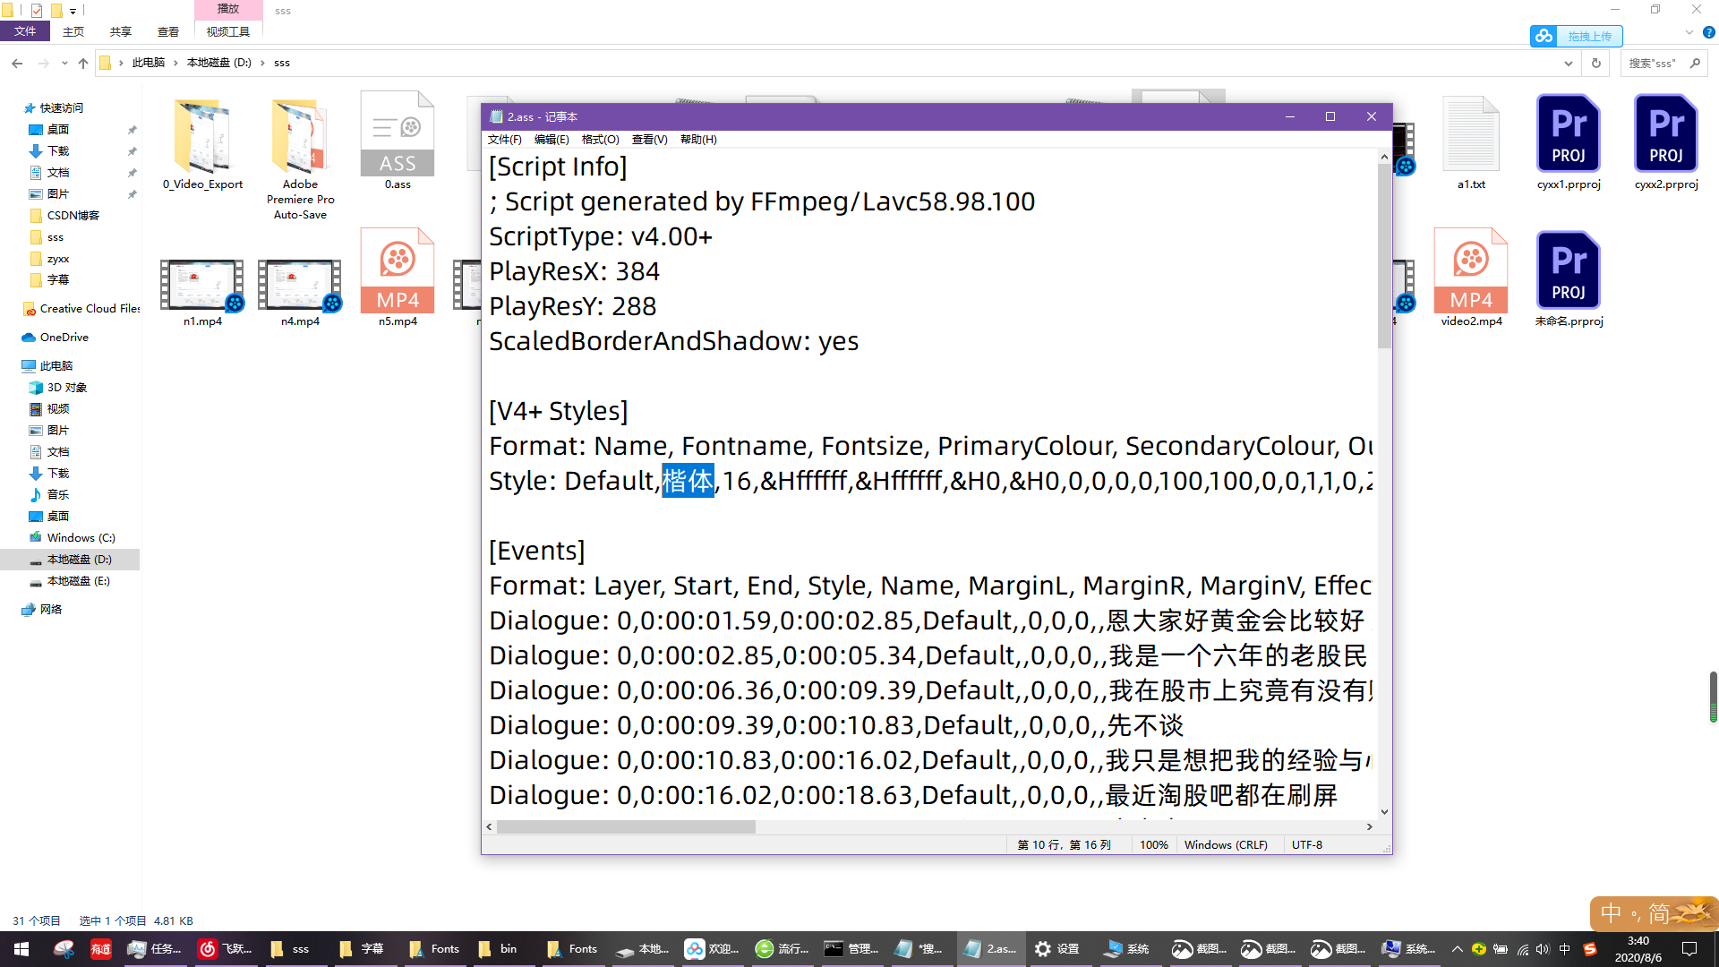
Task: Refresh the sss folder view
Action: coord(1595,63)
